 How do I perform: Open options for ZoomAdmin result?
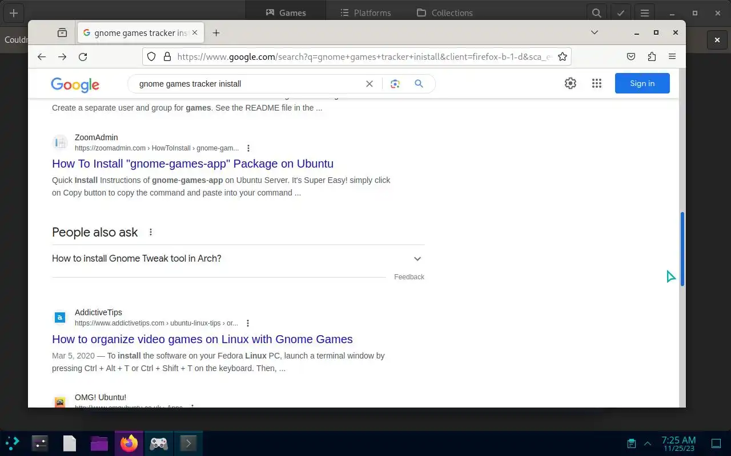pyautogui.click(x=248, y=148)
